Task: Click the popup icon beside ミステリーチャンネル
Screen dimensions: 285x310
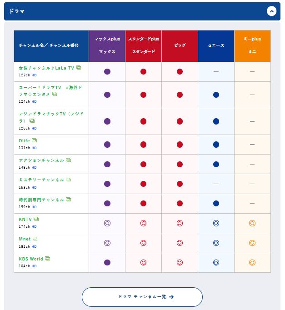Action: (68, 180)
